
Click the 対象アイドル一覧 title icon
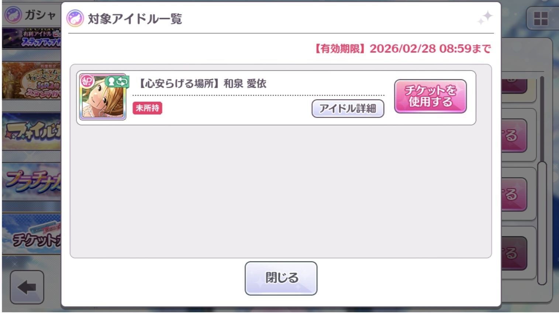[x=75, y=18]
